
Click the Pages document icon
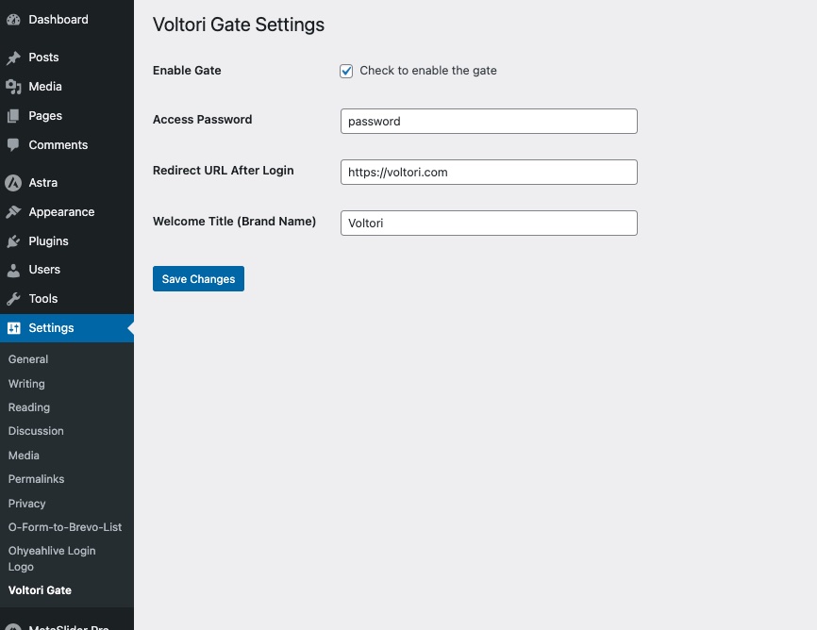pyautogui.click(x=13, y=116)
